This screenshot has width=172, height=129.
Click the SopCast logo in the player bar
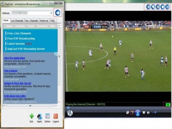70,113
